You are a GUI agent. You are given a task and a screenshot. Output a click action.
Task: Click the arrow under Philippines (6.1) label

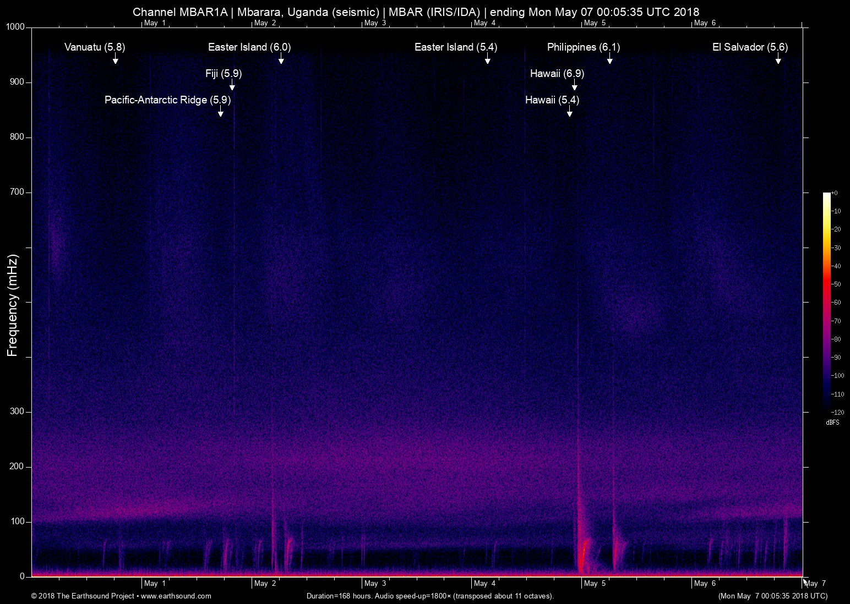[x=609, y=59]
